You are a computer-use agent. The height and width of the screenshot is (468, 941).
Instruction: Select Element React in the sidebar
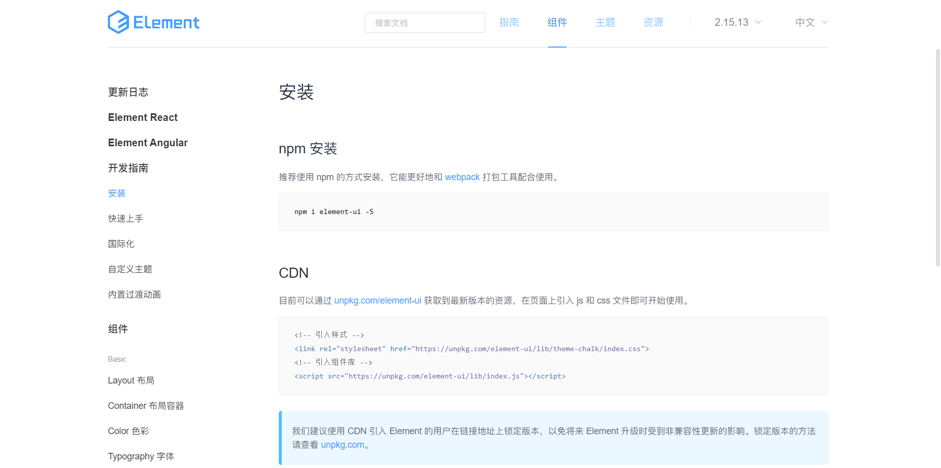pyautogui.click(x=143, y=117)
